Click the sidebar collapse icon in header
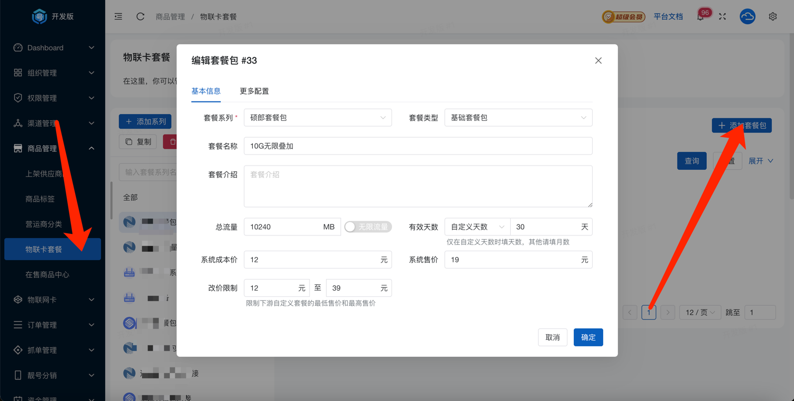The image size is (794, 401). tap(118, 17)
